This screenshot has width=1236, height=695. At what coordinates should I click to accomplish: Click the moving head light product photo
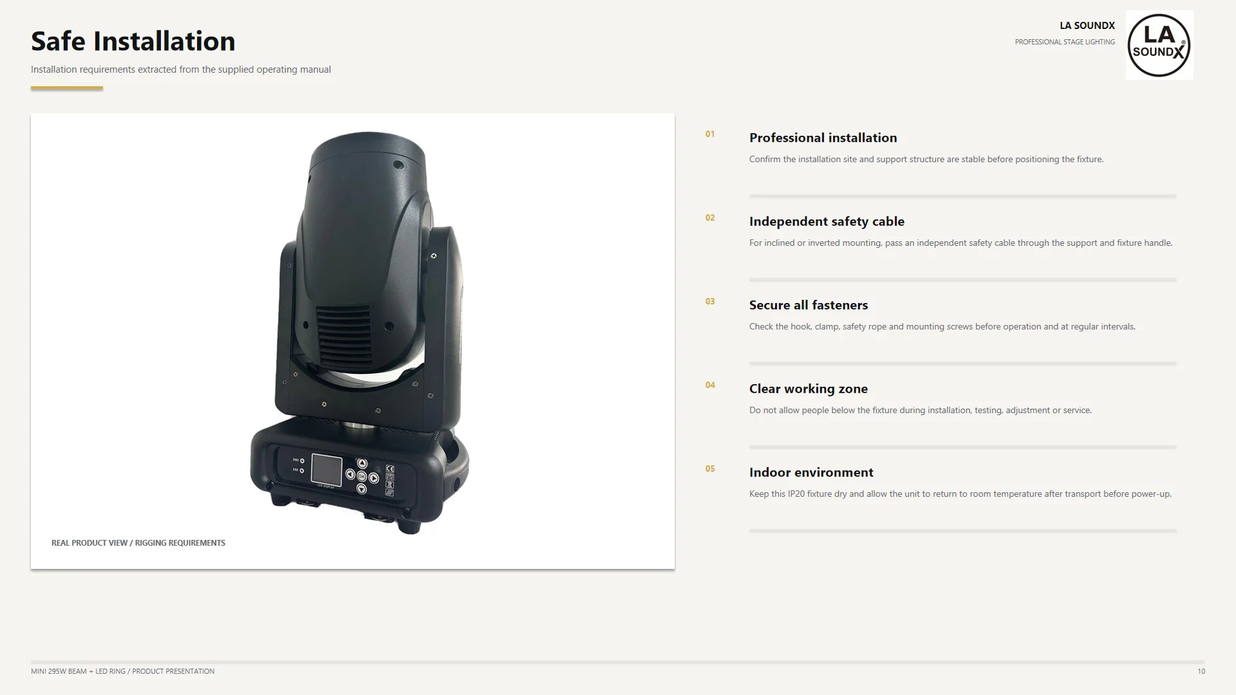click(360, 333)
